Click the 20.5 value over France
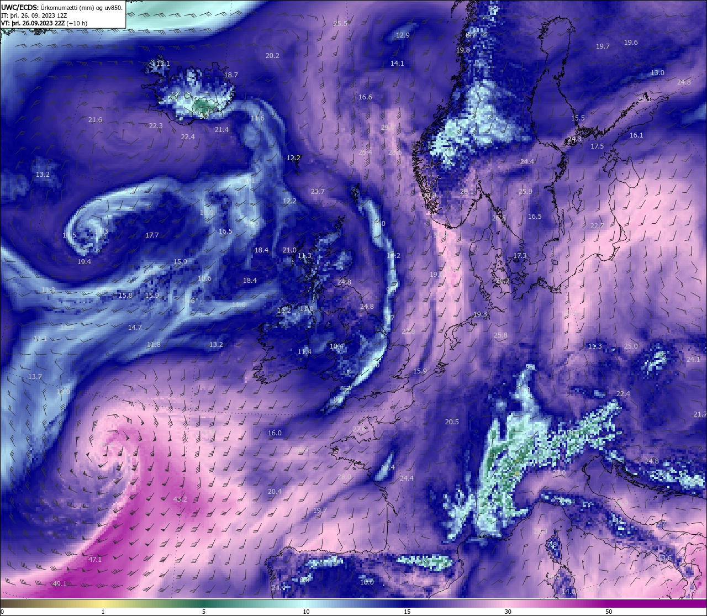 pos(452,422)
